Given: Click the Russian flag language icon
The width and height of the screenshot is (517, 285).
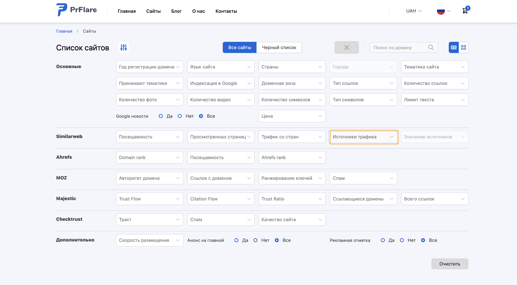Looking at the screenshot, I should pyautogui.click(x=441, y=11).
